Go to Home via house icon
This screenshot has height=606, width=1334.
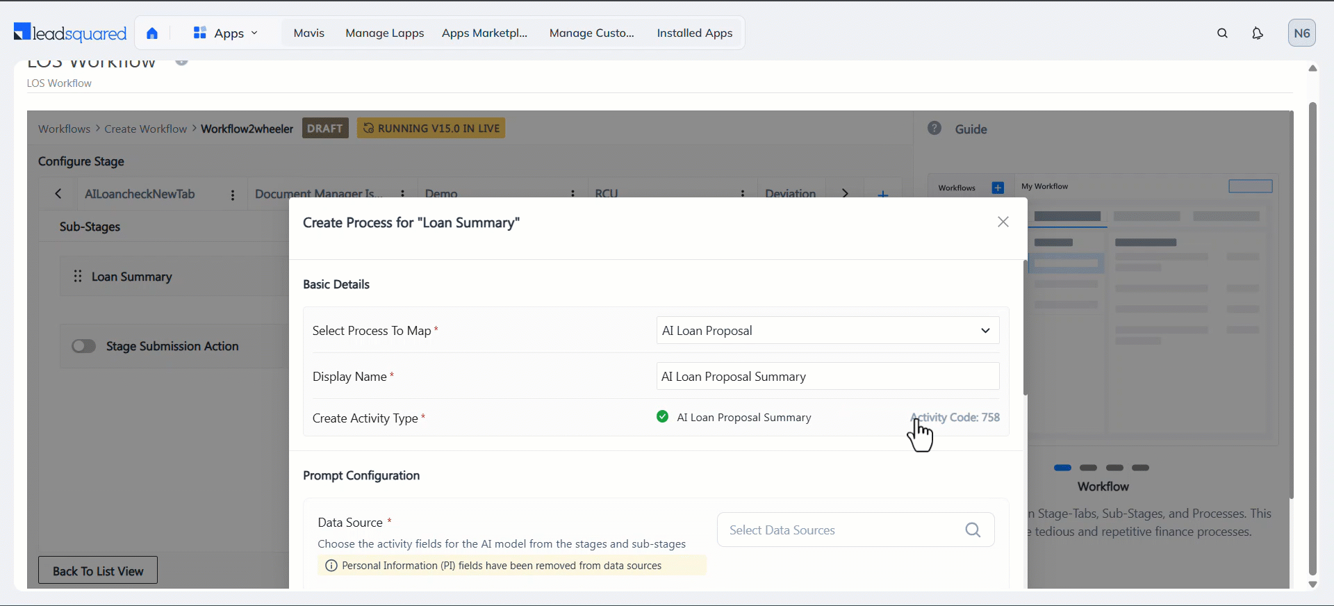coord(152,33)
